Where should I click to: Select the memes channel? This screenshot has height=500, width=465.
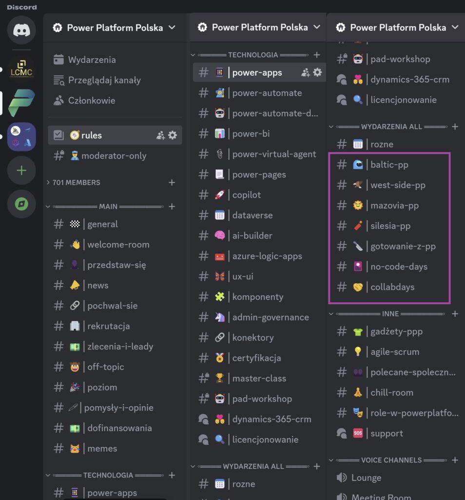[x=115, y=449]
